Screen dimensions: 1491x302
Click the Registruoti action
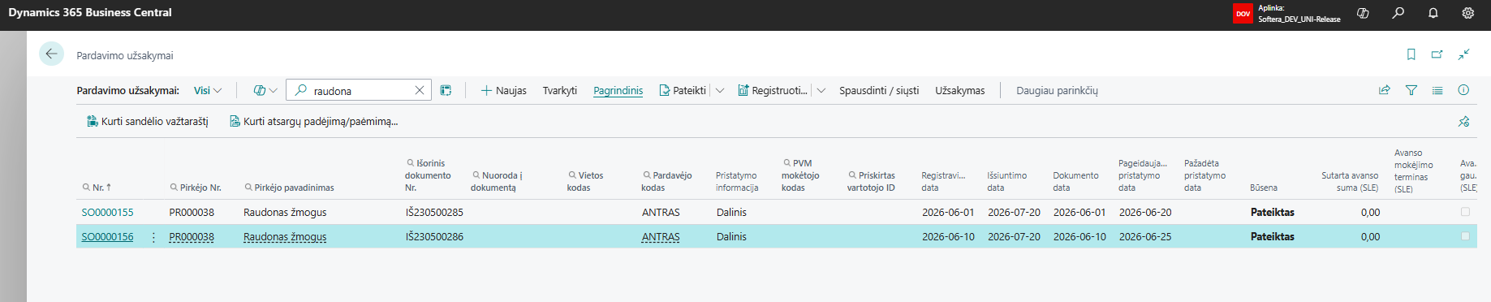coord(772,90)
